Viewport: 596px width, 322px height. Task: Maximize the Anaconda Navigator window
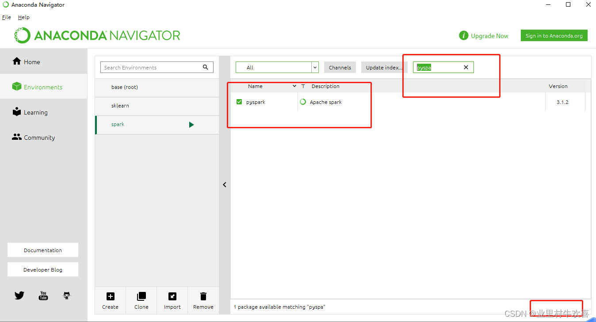[568, 5]
